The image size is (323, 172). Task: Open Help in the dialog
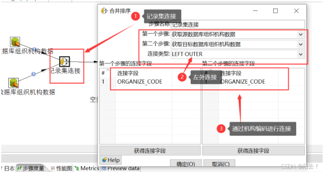[111, 160]
